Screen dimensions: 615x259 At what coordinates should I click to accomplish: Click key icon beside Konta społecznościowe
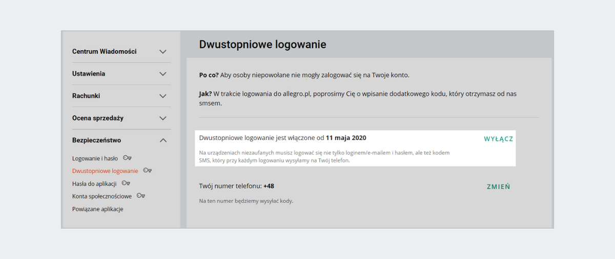coord(141,196)
